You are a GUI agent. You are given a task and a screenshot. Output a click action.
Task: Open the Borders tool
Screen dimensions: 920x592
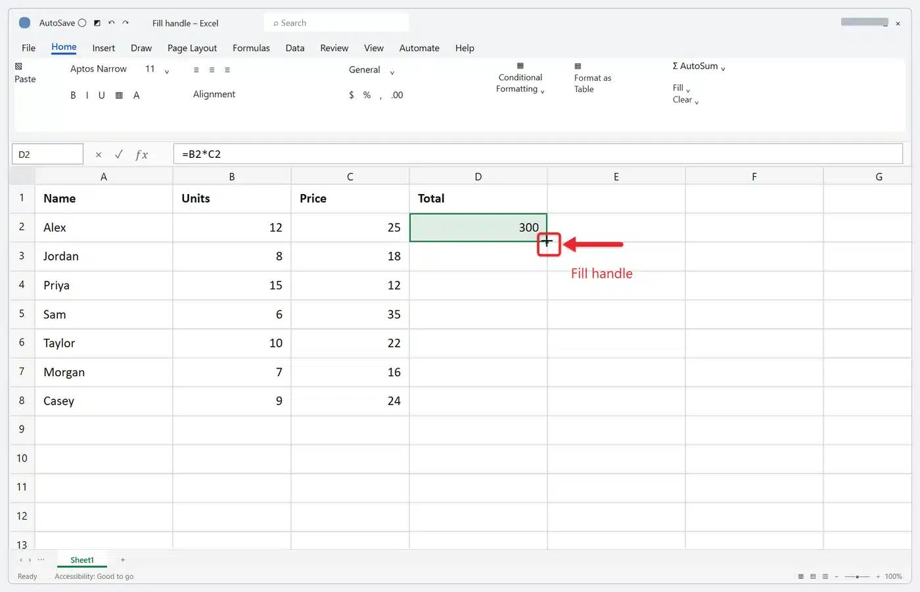pos(119,95)
